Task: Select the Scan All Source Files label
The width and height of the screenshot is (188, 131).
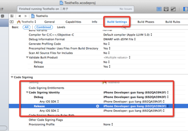Action: [x=51, y=53]
